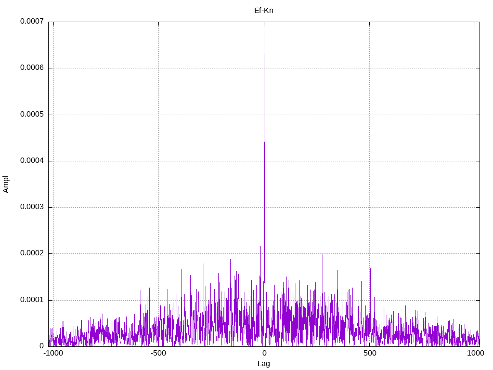Click the 500 x-axis tick label
This screenshot has width=493, height=370.
click(x=370, y=353)
